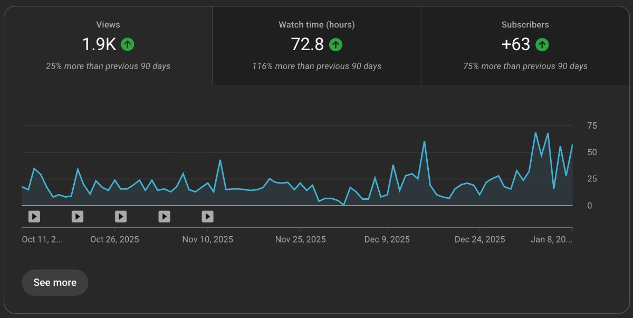Switch to the Subscribers tab
Viewport: 633px width, 318px height.
(x=525, y=45)
